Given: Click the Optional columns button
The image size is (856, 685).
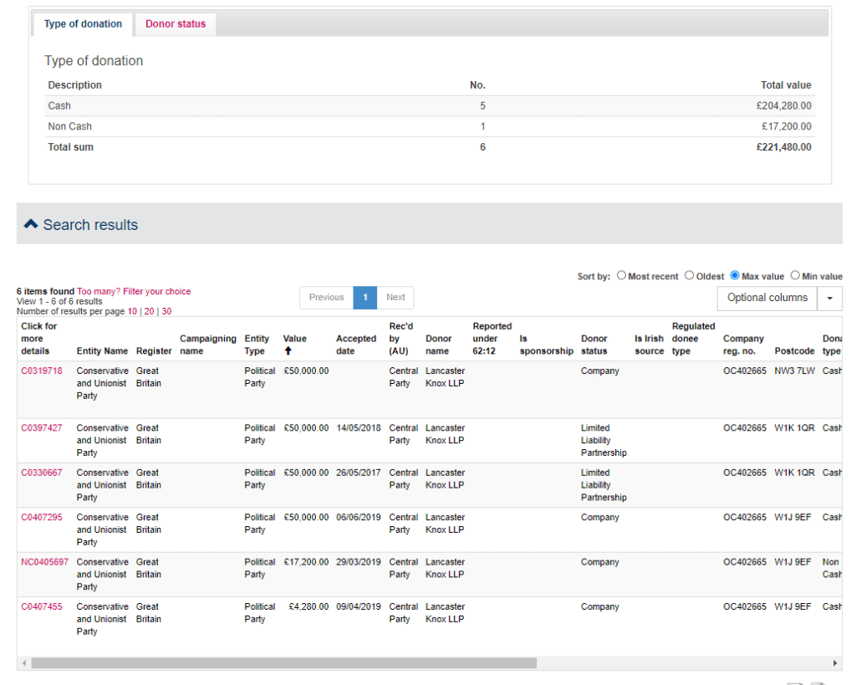Looking at the screenshot, I should (x=767, y=298).
